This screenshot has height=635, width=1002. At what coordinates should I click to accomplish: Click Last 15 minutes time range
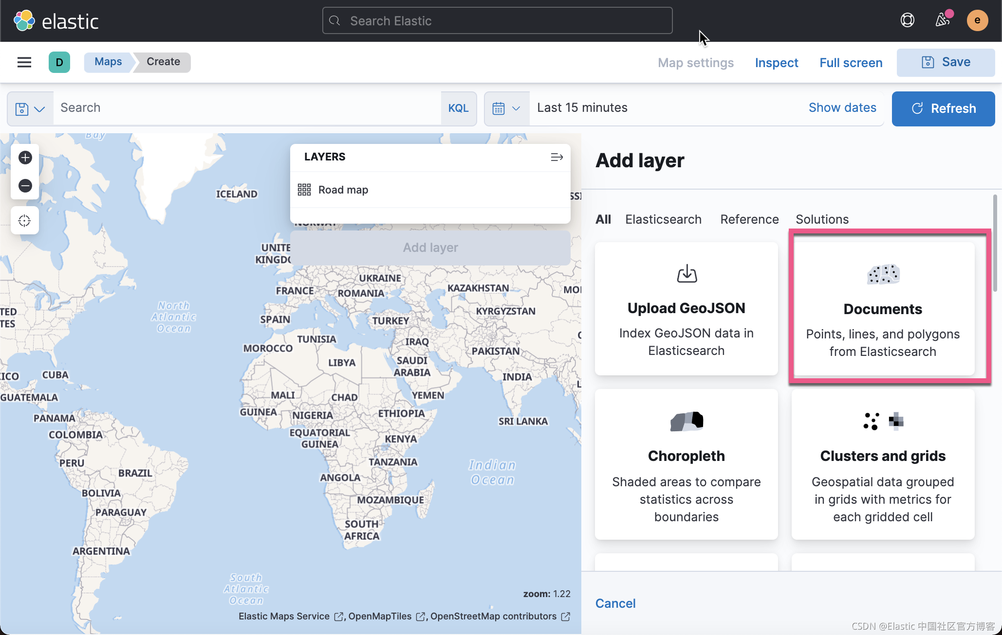(582, 107)
